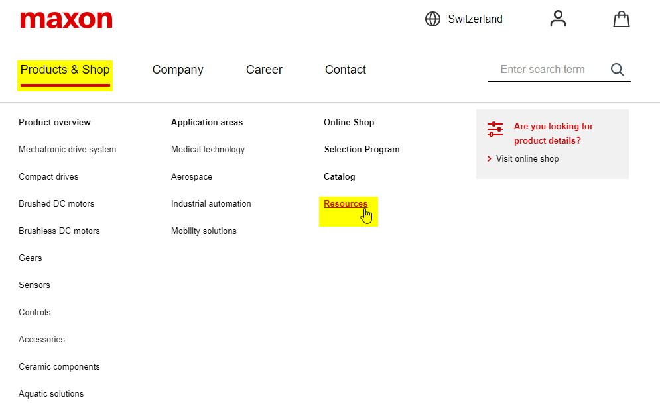Viewport: 660px width, 412px height.
Task: Open the Career menu item
Action: (264, 70)
